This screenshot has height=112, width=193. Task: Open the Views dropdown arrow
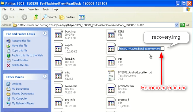pos(86,17)
